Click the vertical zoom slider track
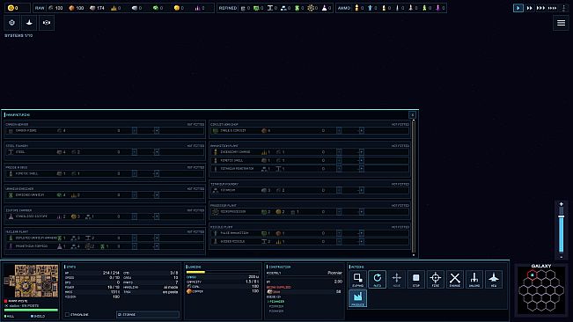 tap(562, 230)
